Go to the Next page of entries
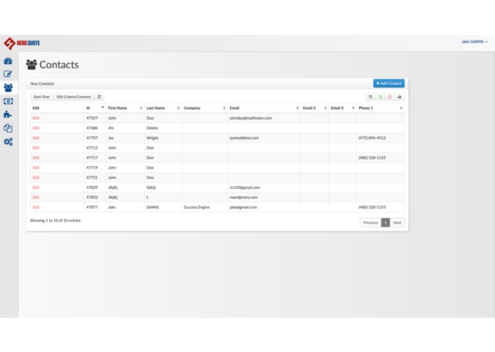 point(397,222)
